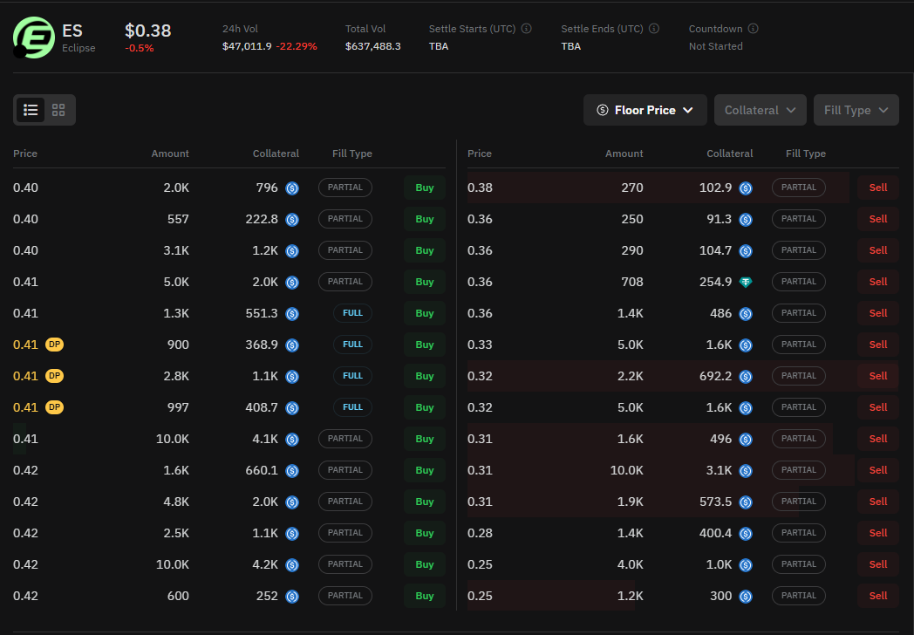The height and width of the screenshot is (635, 914).
Task: Select the list view layout
Action: [x=31, y=110]
